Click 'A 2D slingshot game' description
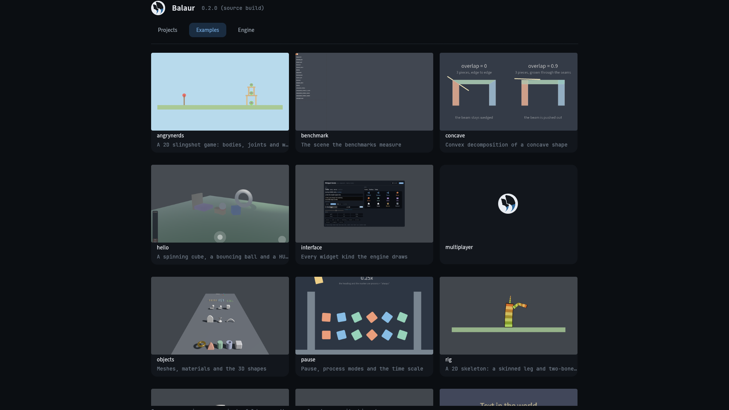729x410 pixels. click(x=223, y=145)
